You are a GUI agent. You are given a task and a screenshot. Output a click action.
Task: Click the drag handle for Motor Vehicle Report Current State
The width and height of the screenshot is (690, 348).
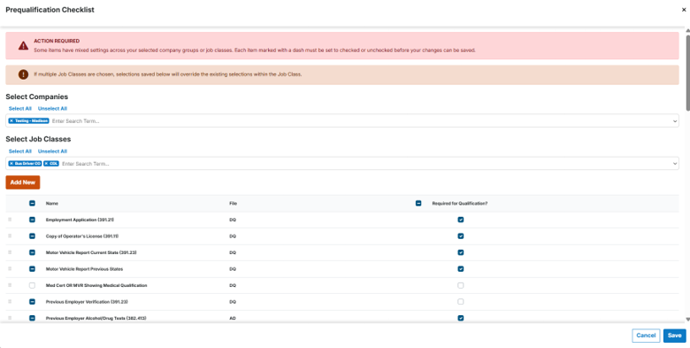point(10,252)
